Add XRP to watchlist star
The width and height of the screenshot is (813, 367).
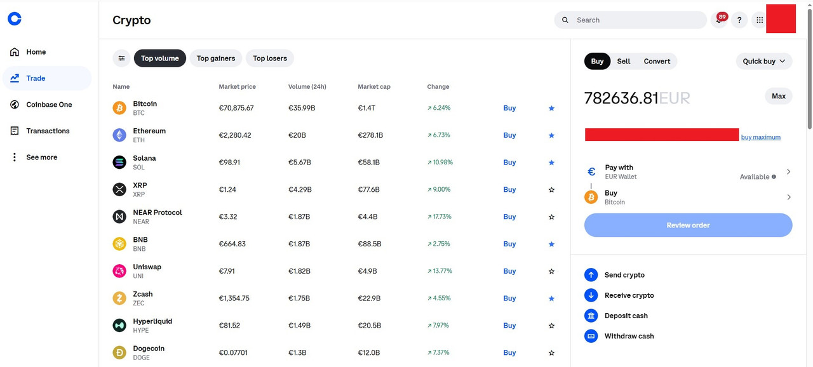pyautogui.click(x=551, y=190)
